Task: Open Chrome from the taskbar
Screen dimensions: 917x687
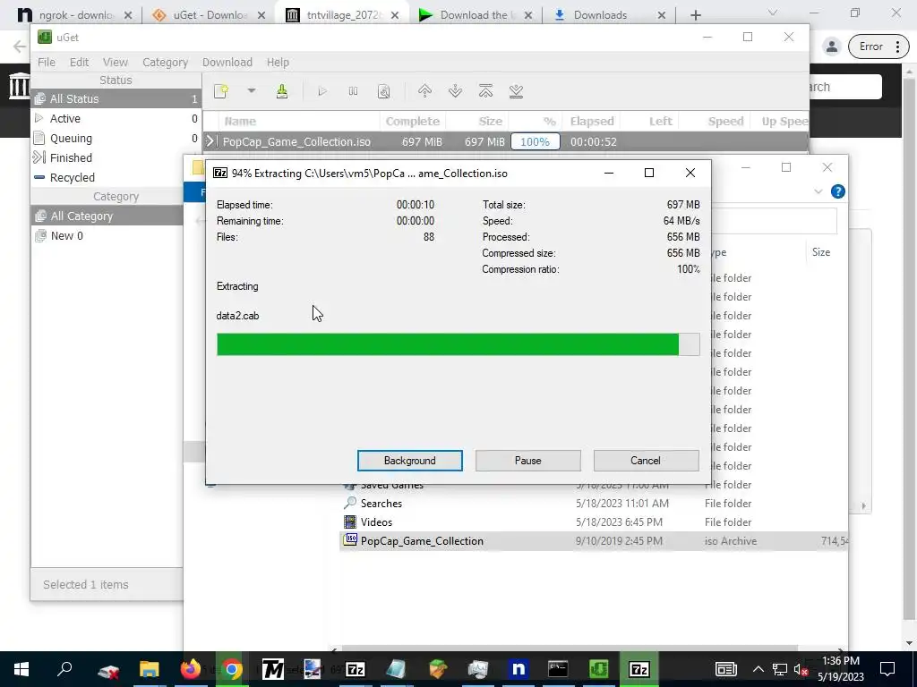Action: click(x=232, y=669)
